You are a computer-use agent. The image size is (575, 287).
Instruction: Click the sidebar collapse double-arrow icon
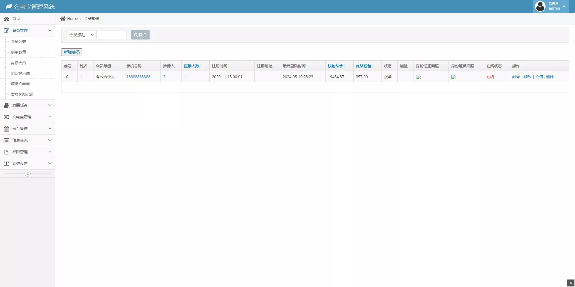tap(28, 174)
